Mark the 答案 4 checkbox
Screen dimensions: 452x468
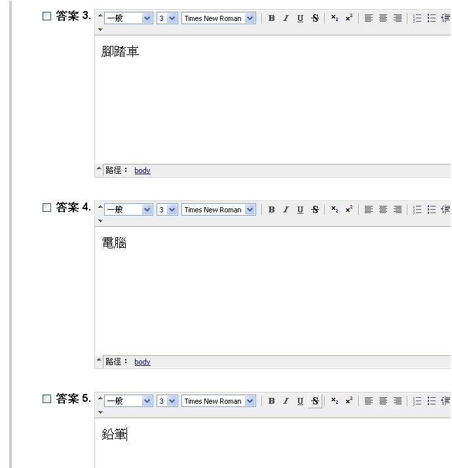pyautogui.click(x=47, y=208)
